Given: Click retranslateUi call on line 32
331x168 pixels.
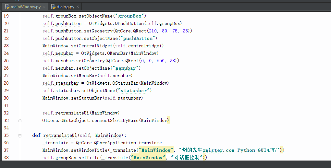Looking at the screenshot, I should [x=72, y=113].
